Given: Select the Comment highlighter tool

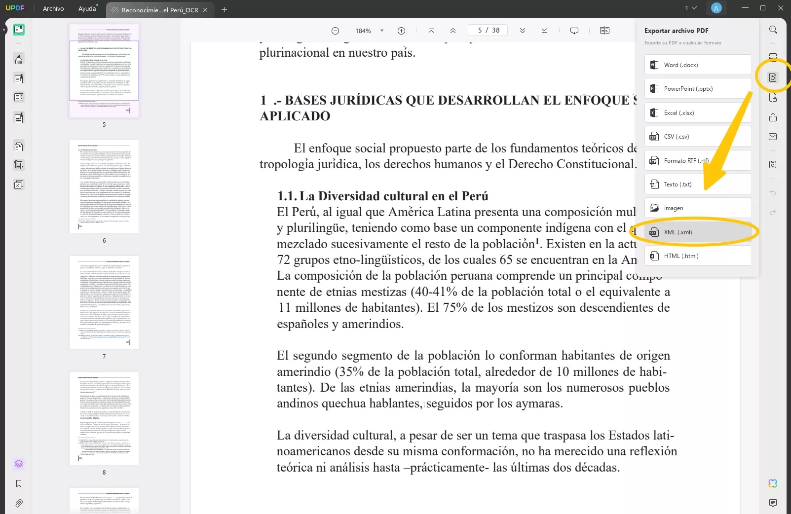Looking at the screenshot, I should (x=19, y=59).
